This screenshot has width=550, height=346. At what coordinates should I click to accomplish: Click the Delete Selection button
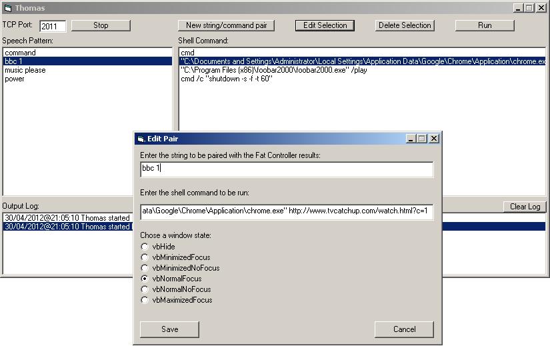click(405, 25)
